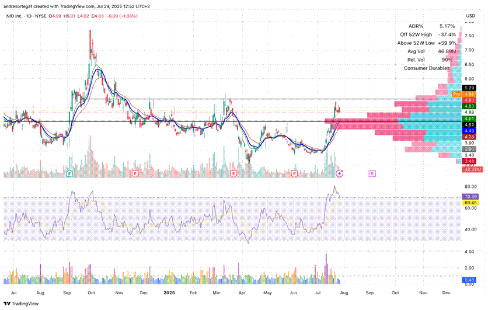Click the 6.00 price axis tick

[469, 79]
